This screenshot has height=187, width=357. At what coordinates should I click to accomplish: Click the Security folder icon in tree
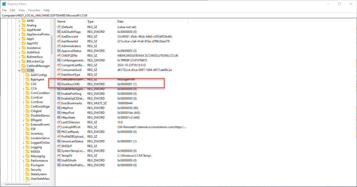click(x=28, y=170)
